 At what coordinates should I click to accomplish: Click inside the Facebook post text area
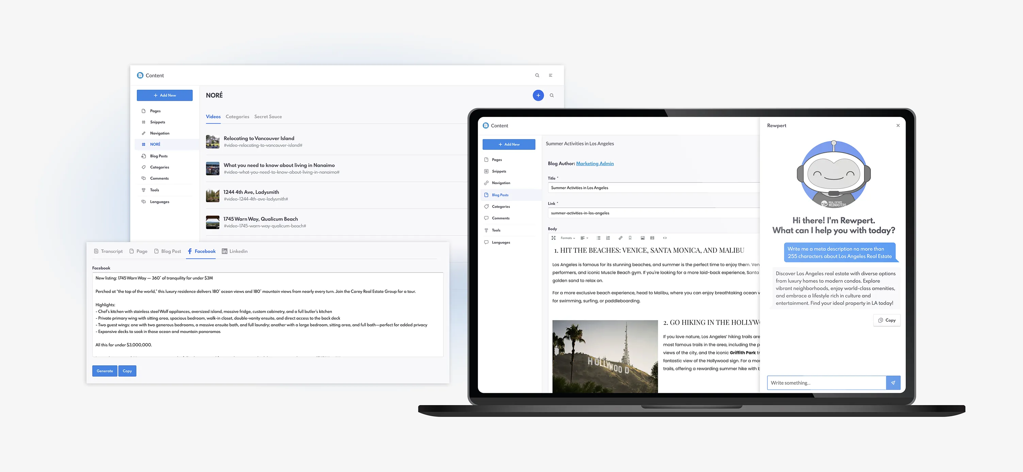click(268, 315)
